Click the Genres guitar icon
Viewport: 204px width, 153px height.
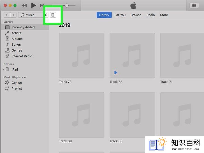[x=7, y=50]
